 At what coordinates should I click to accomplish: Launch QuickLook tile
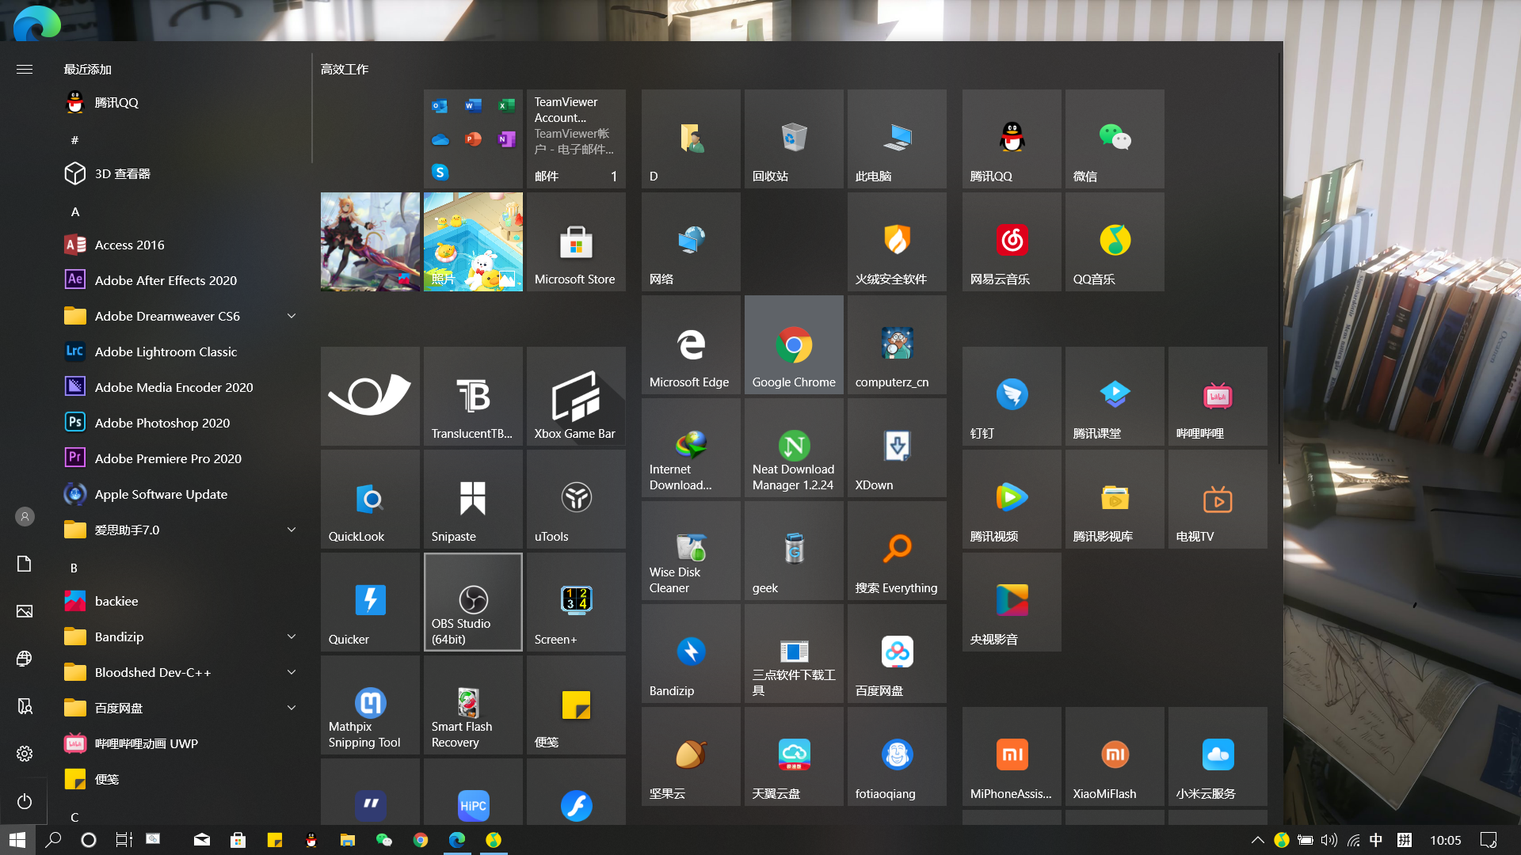coord(370,499)
